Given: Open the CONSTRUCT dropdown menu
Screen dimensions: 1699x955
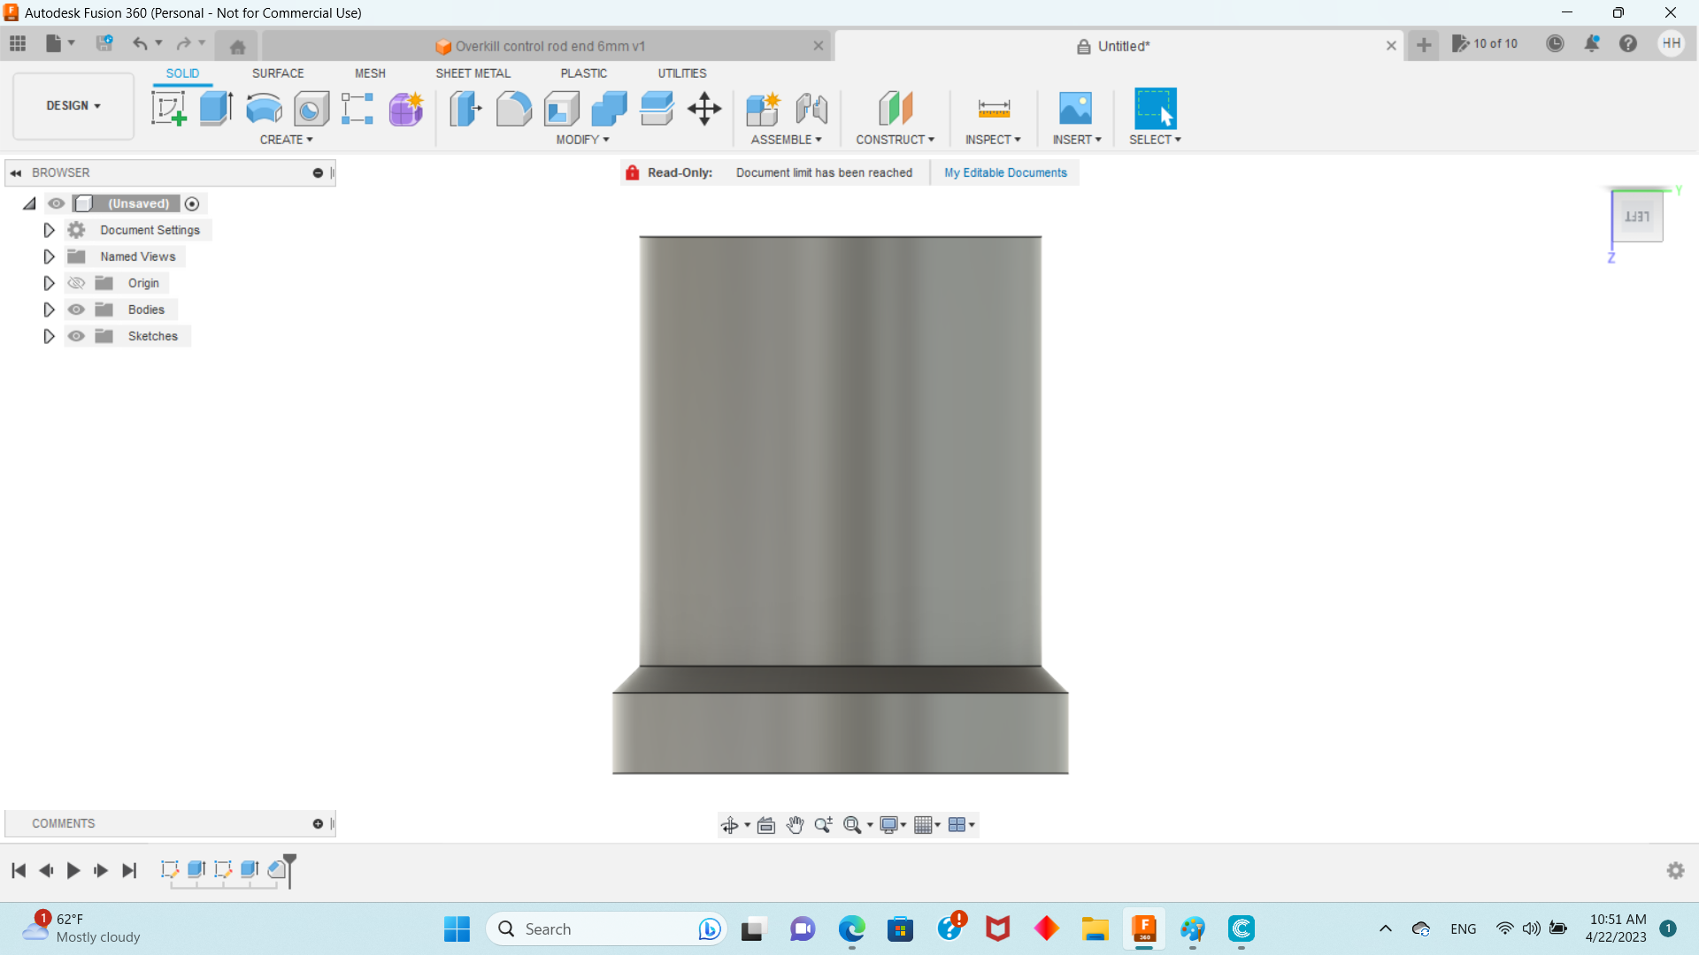Looking at the screenshot, I should [895, 140].
